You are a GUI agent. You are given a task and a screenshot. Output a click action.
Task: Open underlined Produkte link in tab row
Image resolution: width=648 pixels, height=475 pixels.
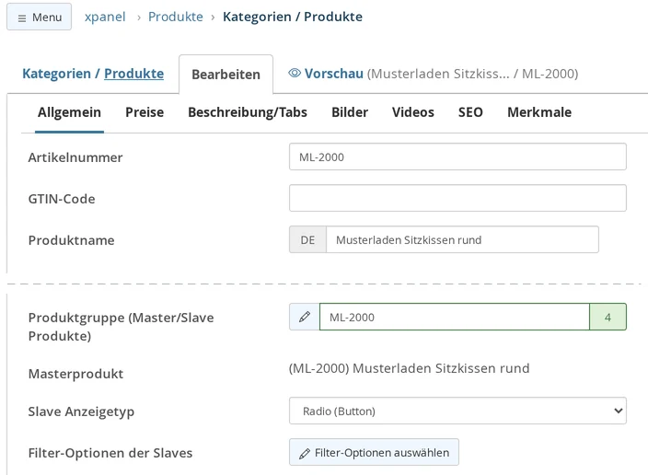133,74
